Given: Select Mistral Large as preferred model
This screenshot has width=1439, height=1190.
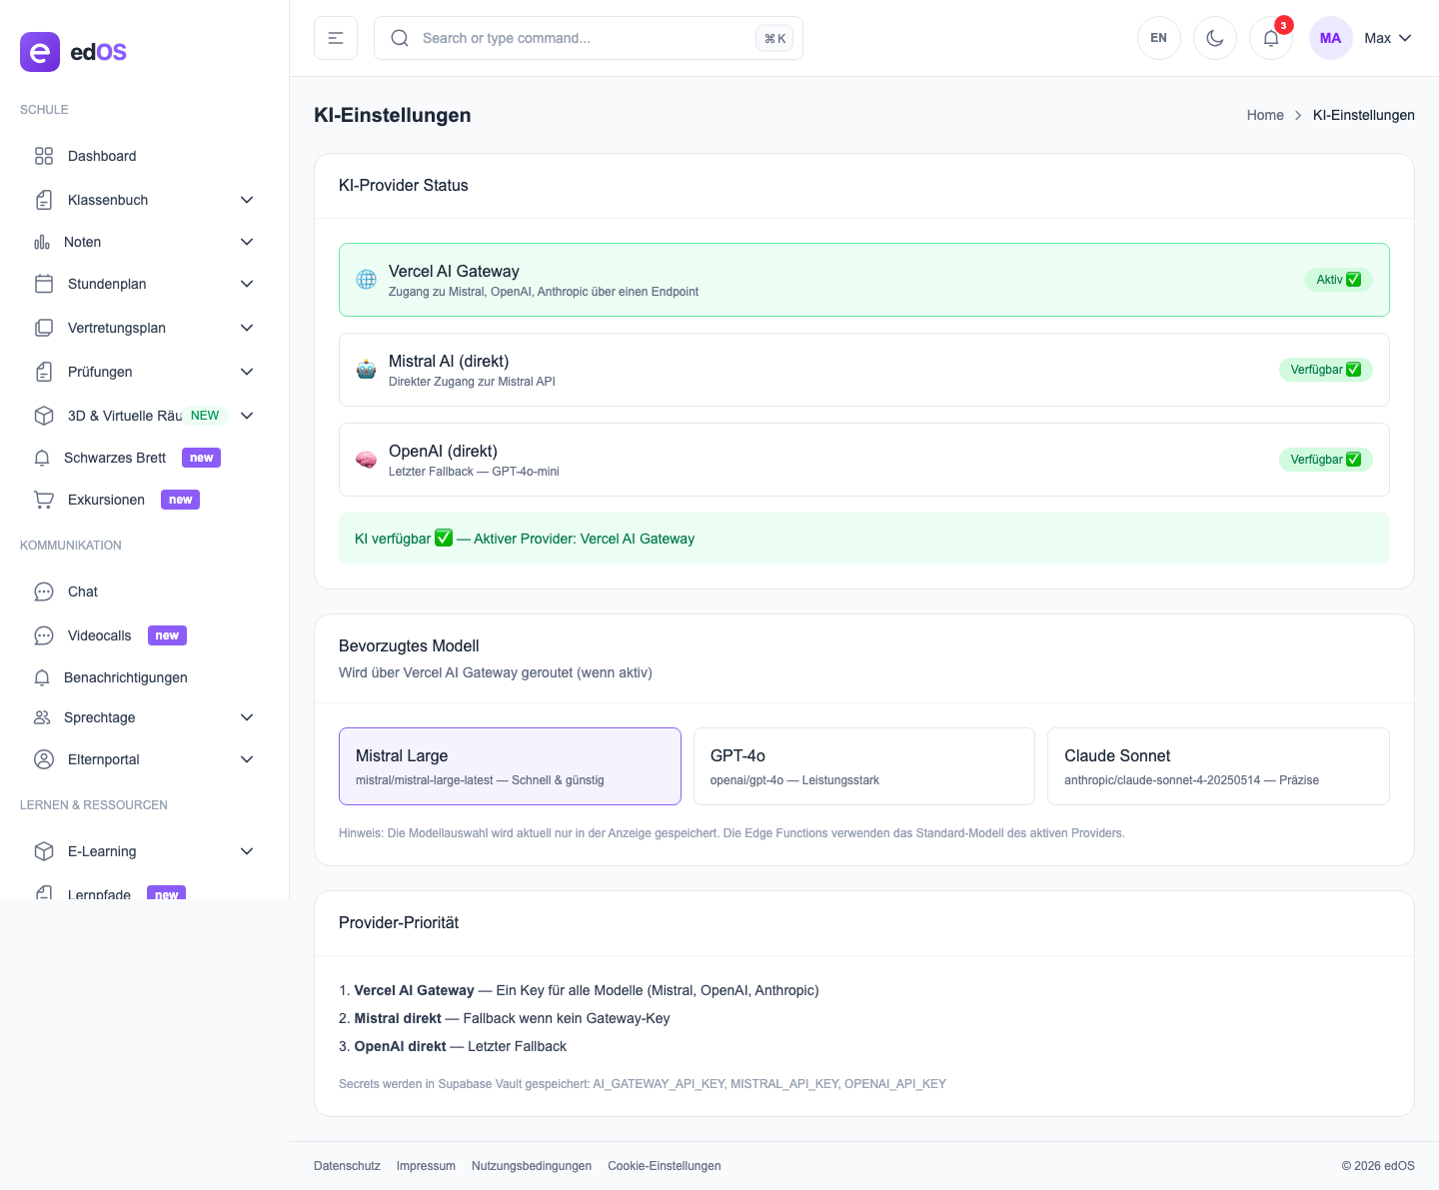Looking at the screenshot, I should click(x=510, y=766).
